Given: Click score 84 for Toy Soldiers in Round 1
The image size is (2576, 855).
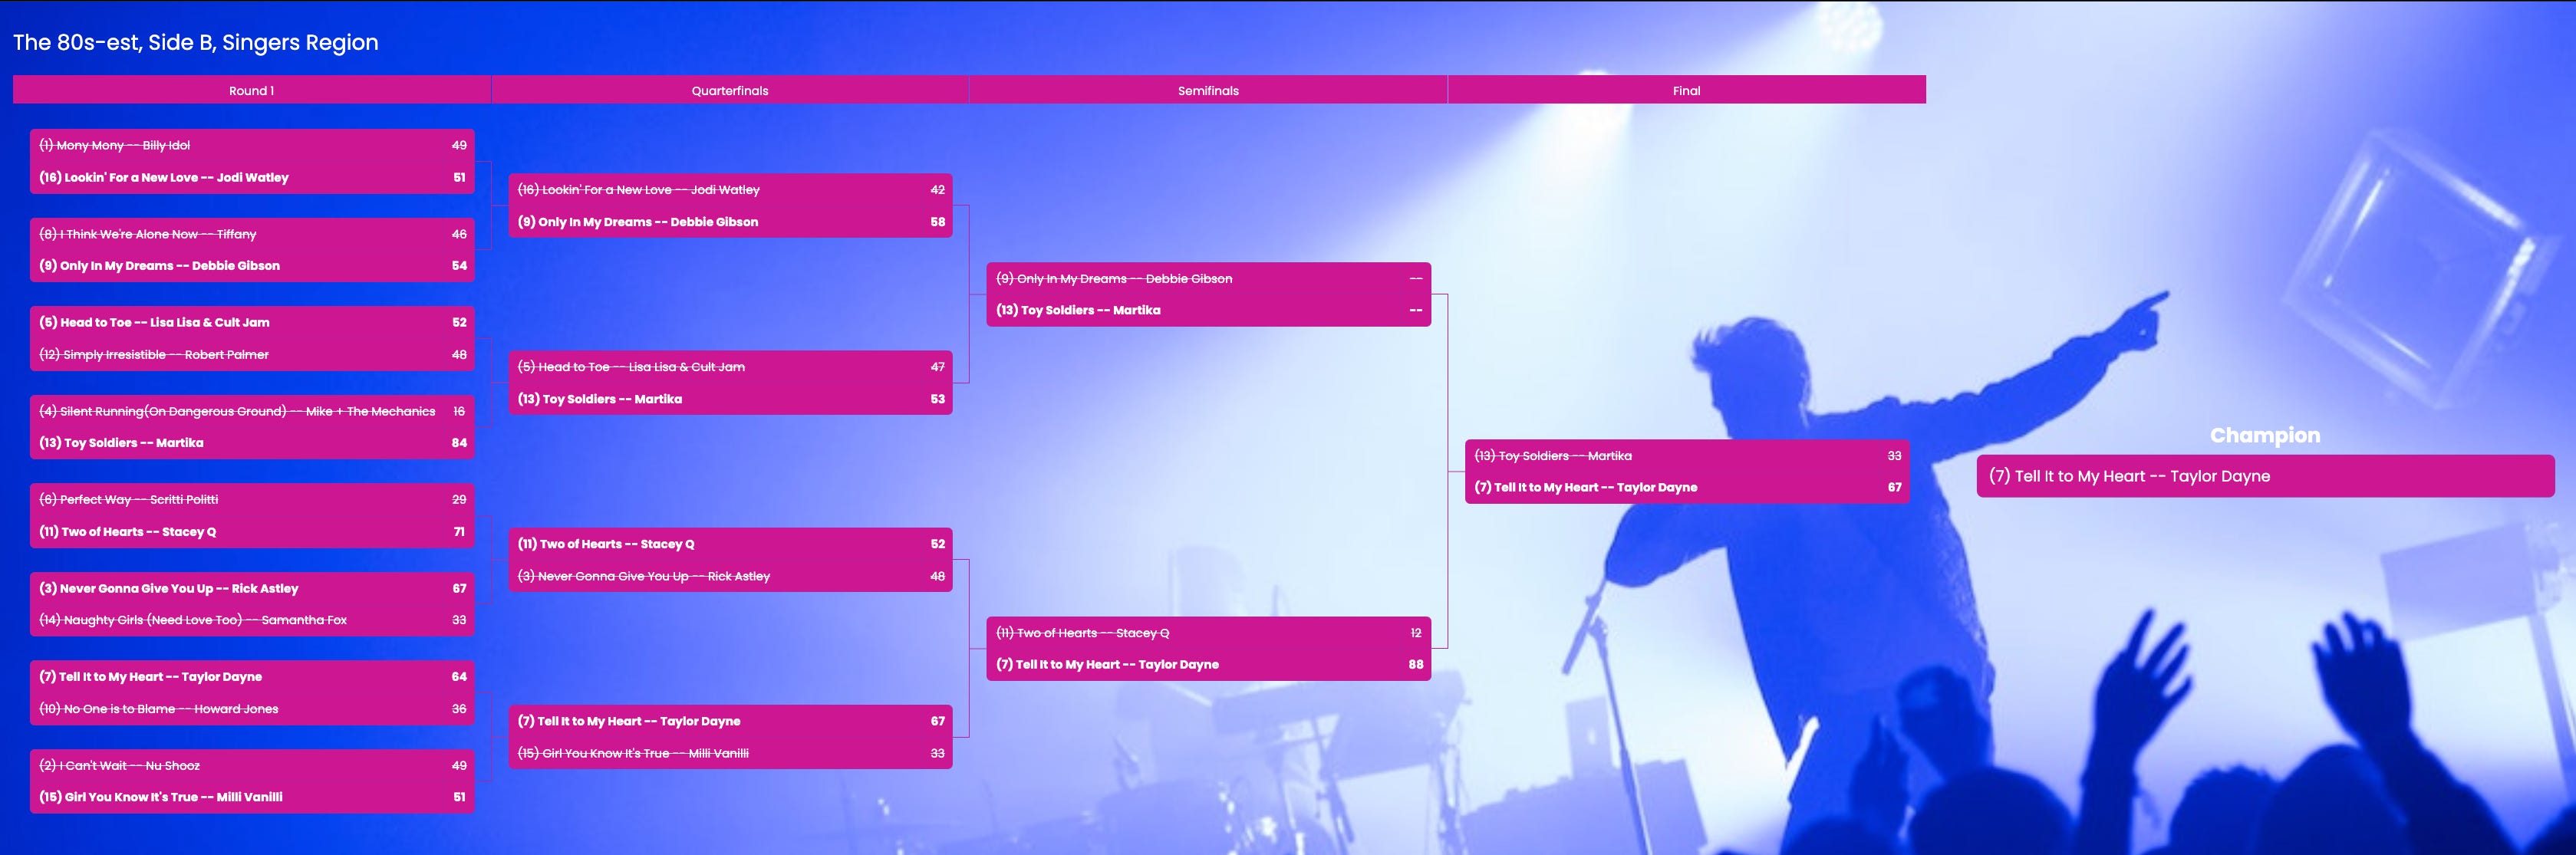Looking at the screenshot, I should click(x=459, y=443).
